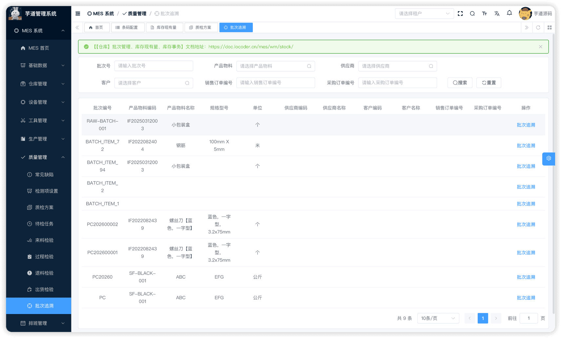Switch to the 库存现有量 tab
The height and width of the screenshot is (338, 561).
click(x=164, y=27)
